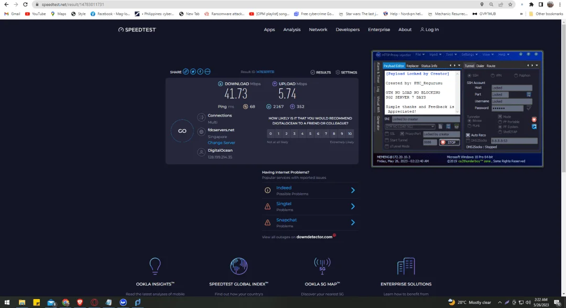
Task: Open File Explorer from taskbar
Action: 22,302
